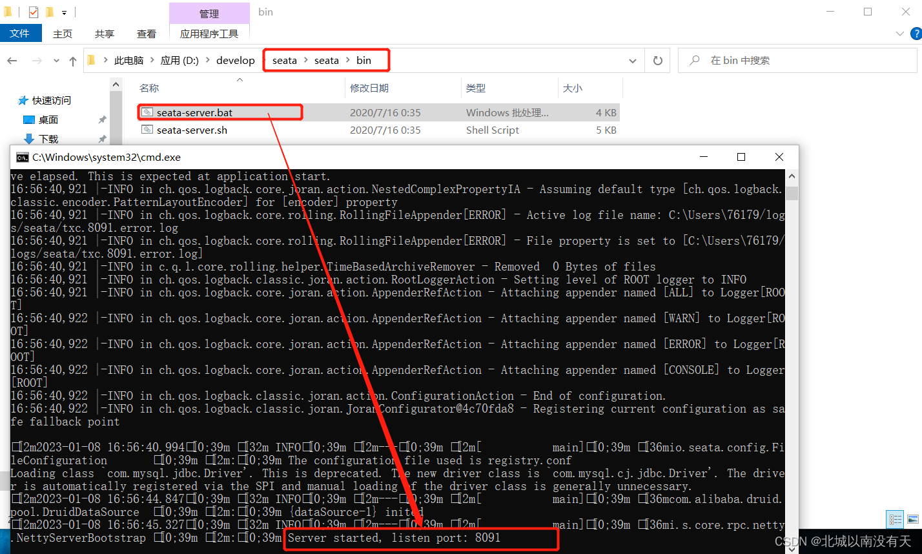Switch to details view layout icon
The width and height of the screenshot is (922, 554).
tap(896, 519)
